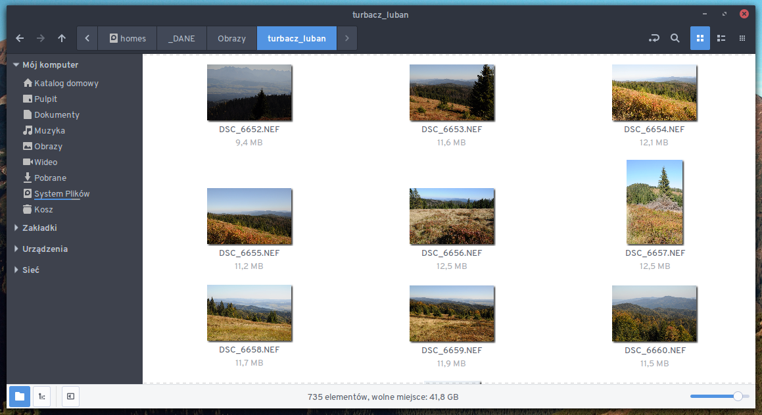The width and height of the screenshot is (762, 415).
Task: Select the turbacz_luban path segment
Action: point(297,38)
